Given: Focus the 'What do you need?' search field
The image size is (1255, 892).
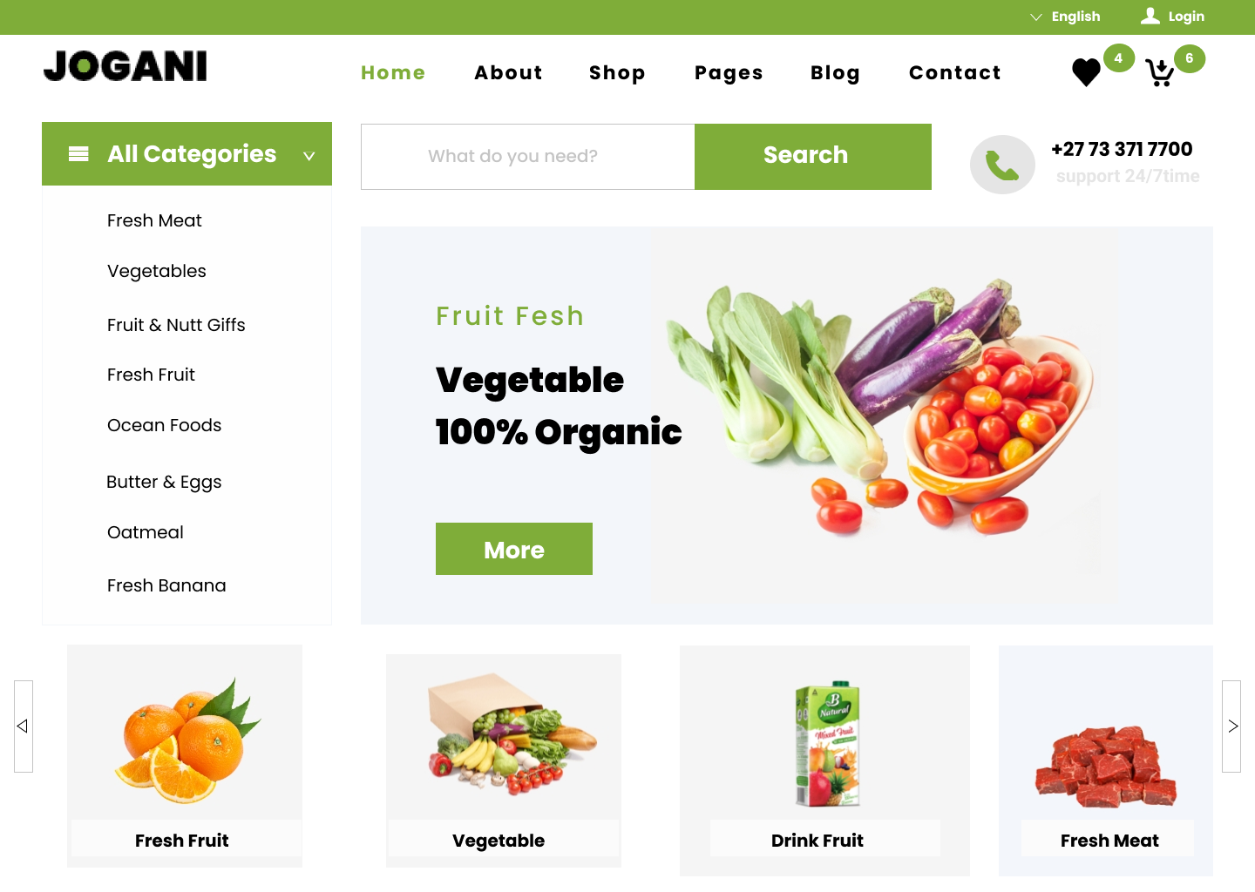Looking at the screenshot, I should pos(528,157).
